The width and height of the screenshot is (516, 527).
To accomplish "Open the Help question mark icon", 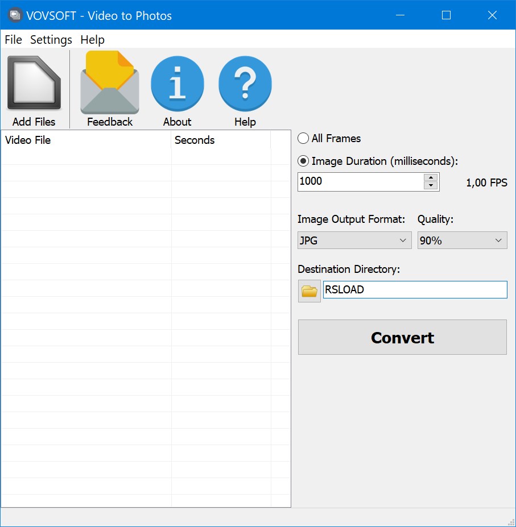I will (x=245, y=84).
